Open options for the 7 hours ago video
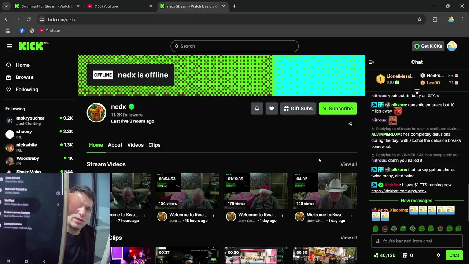 pos(145,215)
